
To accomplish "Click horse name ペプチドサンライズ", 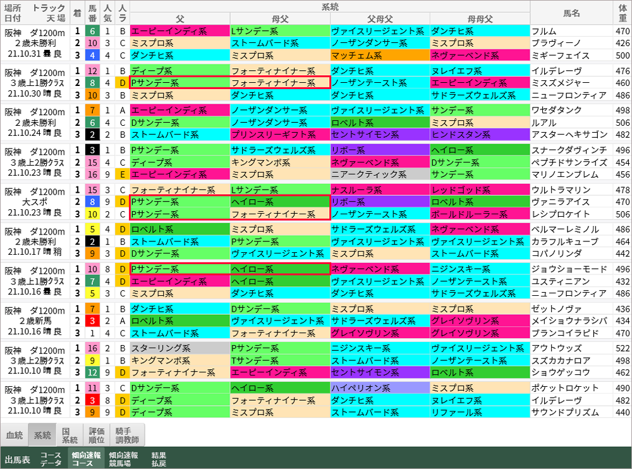I will tap(569, 162).
